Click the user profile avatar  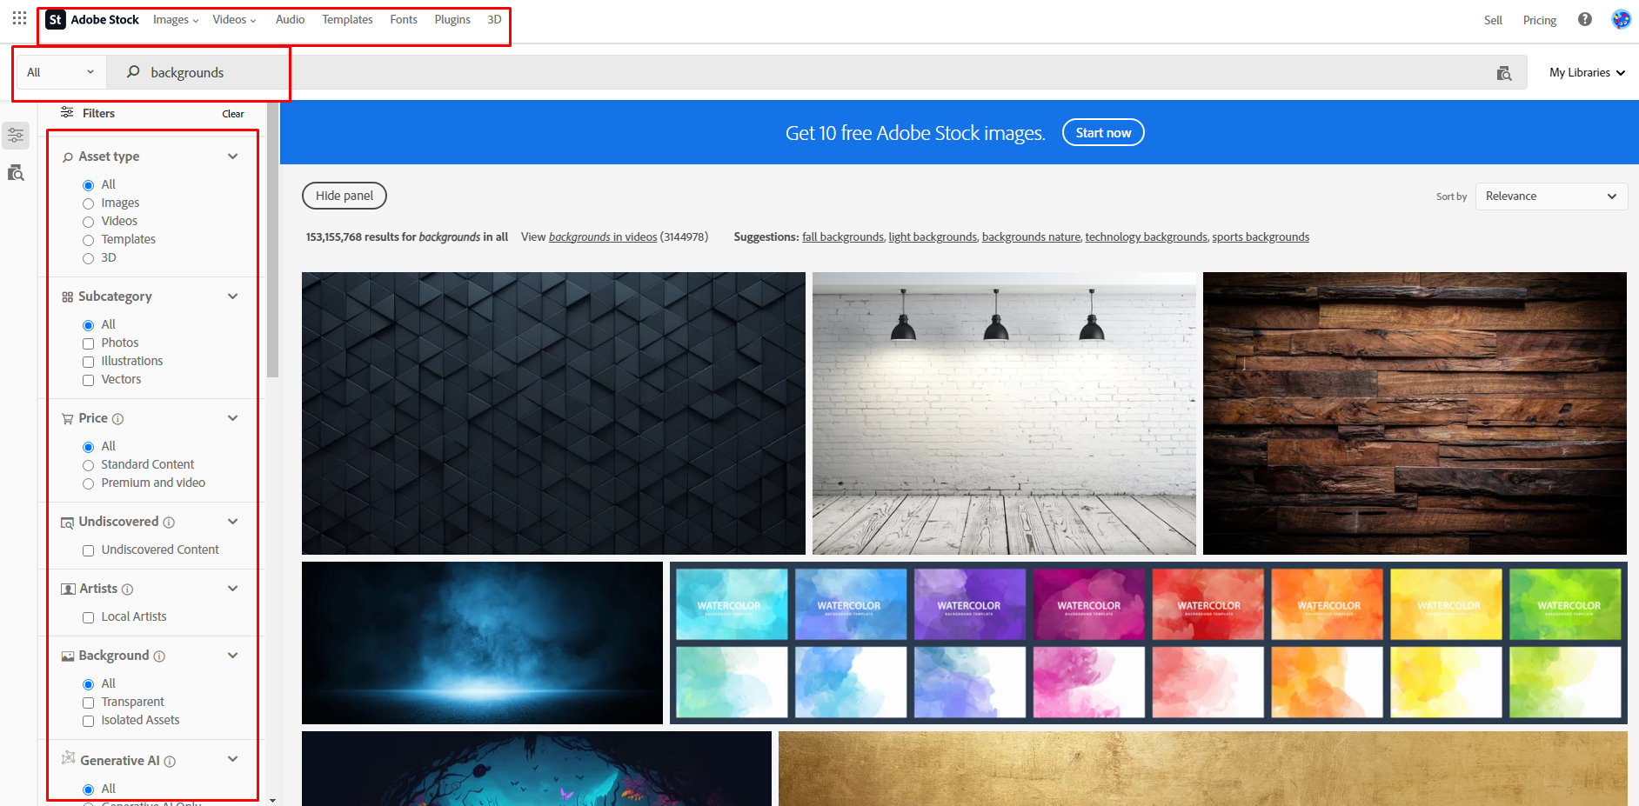click(1620, 18)
